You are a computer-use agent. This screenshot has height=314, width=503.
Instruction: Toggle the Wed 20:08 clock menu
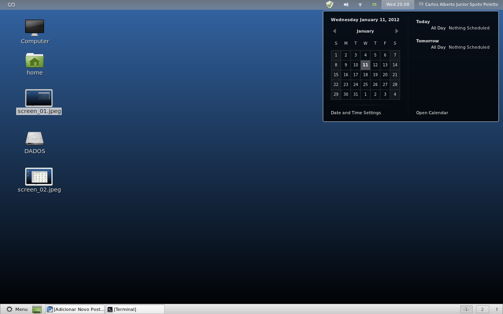click(x=398, y=5)
